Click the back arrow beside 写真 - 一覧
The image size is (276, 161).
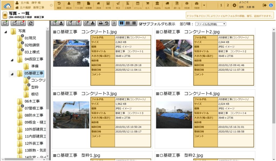5,15
